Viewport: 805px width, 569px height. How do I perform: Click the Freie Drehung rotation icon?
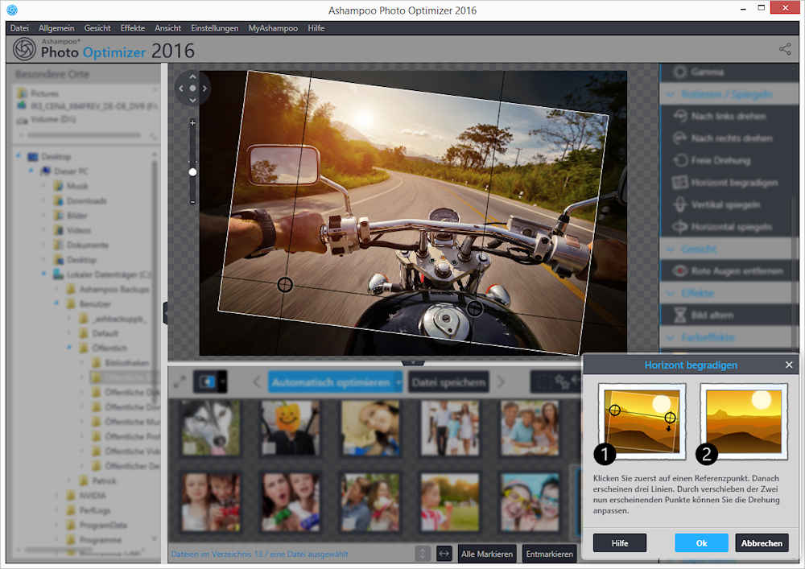click(679, 160)
